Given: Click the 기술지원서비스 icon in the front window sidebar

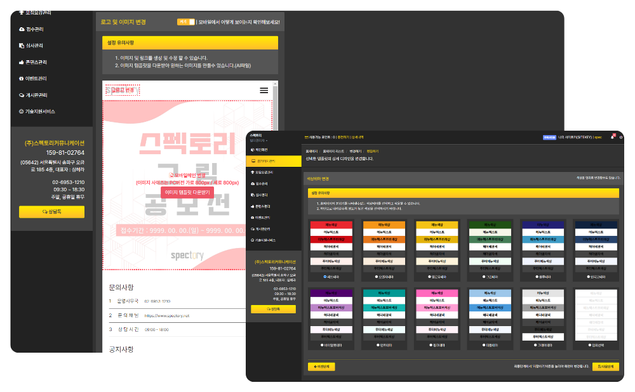Looking at the screenshot, I should pyautogui.click(x=253, y=240).
